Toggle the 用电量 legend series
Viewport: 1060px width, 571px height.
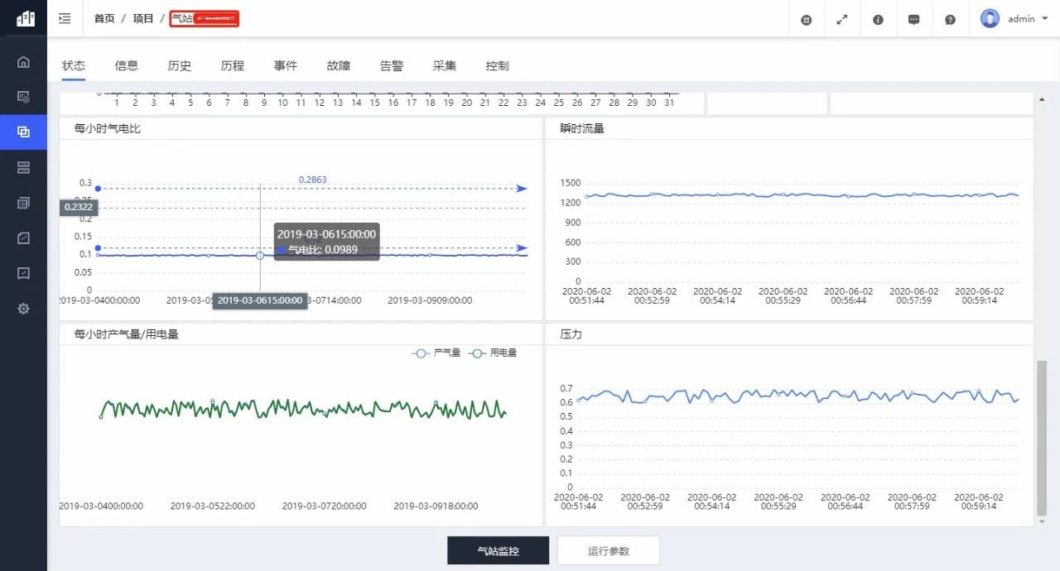[493, 353]
